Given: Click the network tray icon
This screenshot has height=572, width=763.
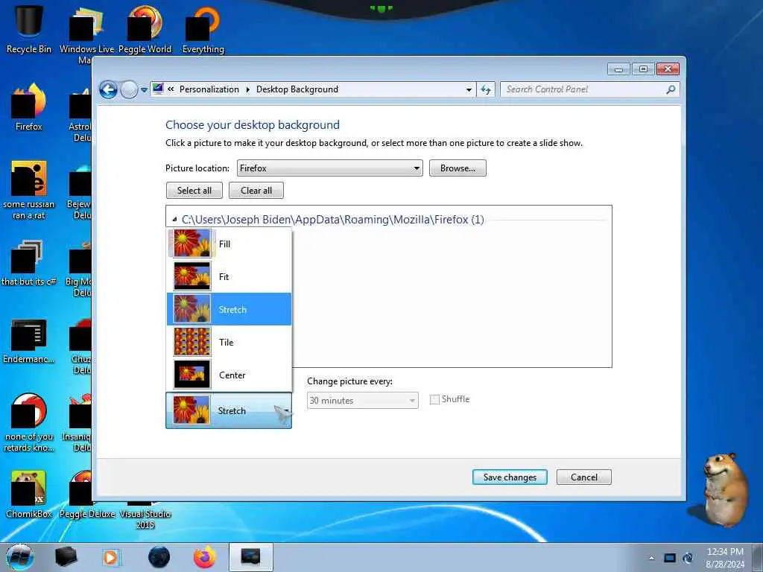Looking at the screenshot, I should click(x=670, y=558).
